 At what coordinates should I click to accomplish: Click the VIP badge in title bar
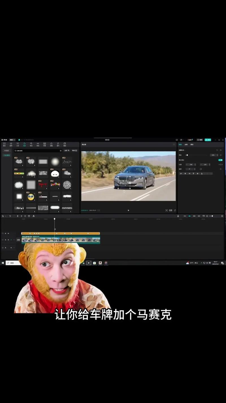[190, 140]
